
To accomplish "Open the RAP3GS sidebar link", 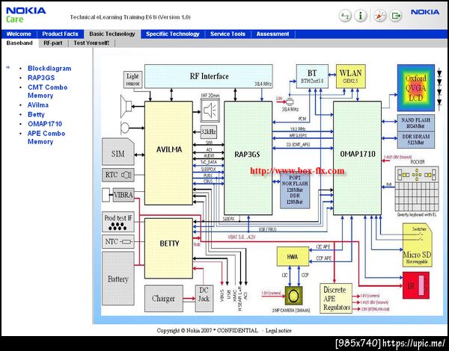I will pos(41,78).
